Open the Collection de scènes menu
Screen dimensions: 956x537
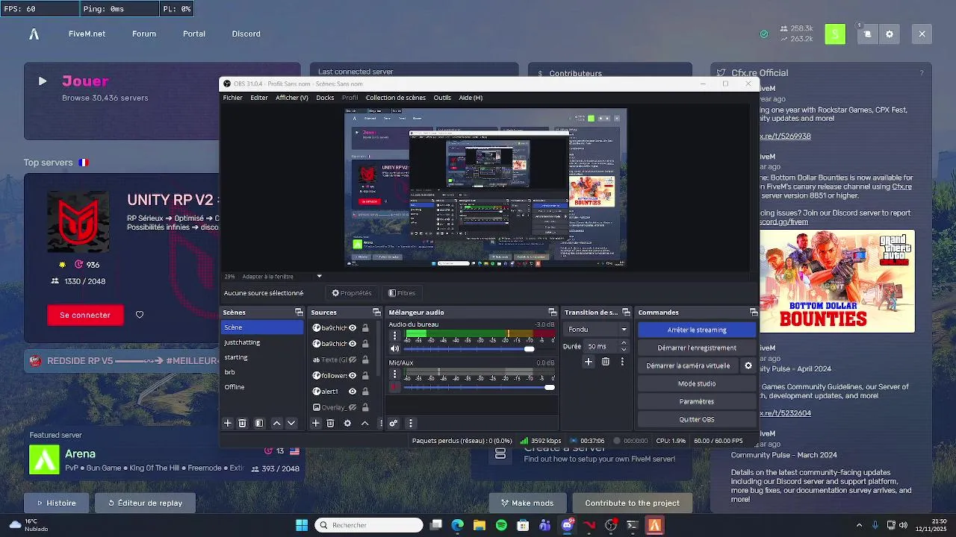click(396, 98)
